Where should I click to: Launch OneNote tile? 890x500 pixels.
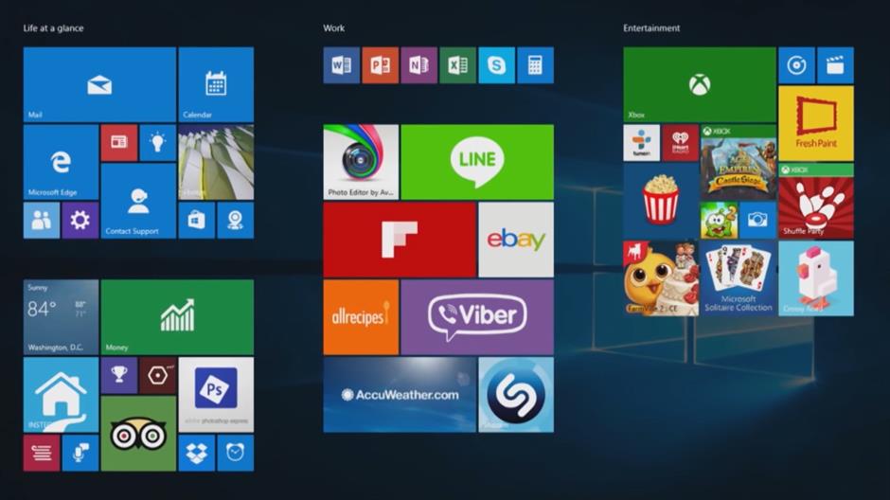(x=418, y=65)
